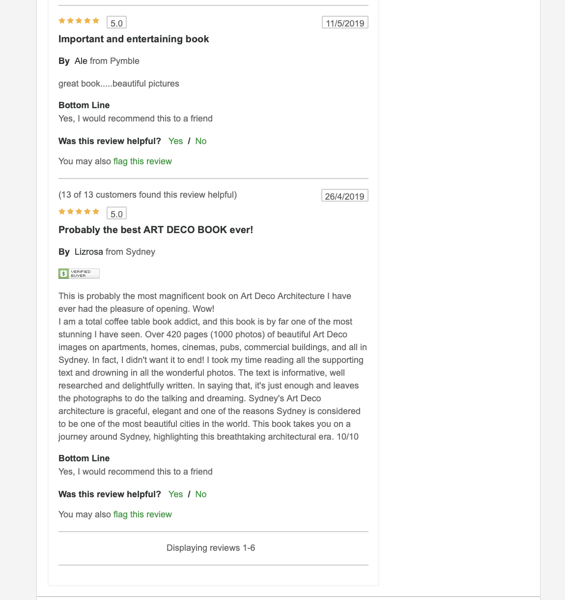The image size is (565, 600).
Task: Flag the review written by Lizrosa
Action: pyautogui.click(x=142, y=514)
